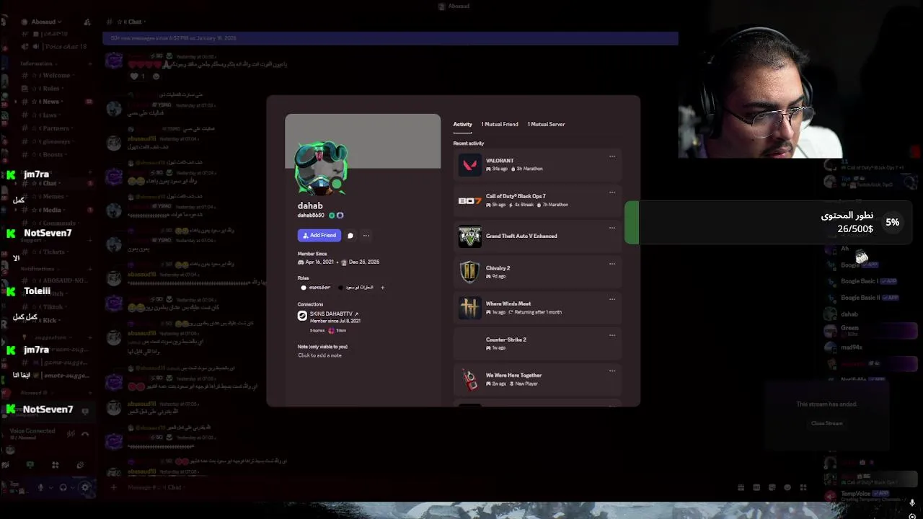923x519 pixels.
Task: Open options menu for Call of Duty activity
Action: tap(612, 192)
